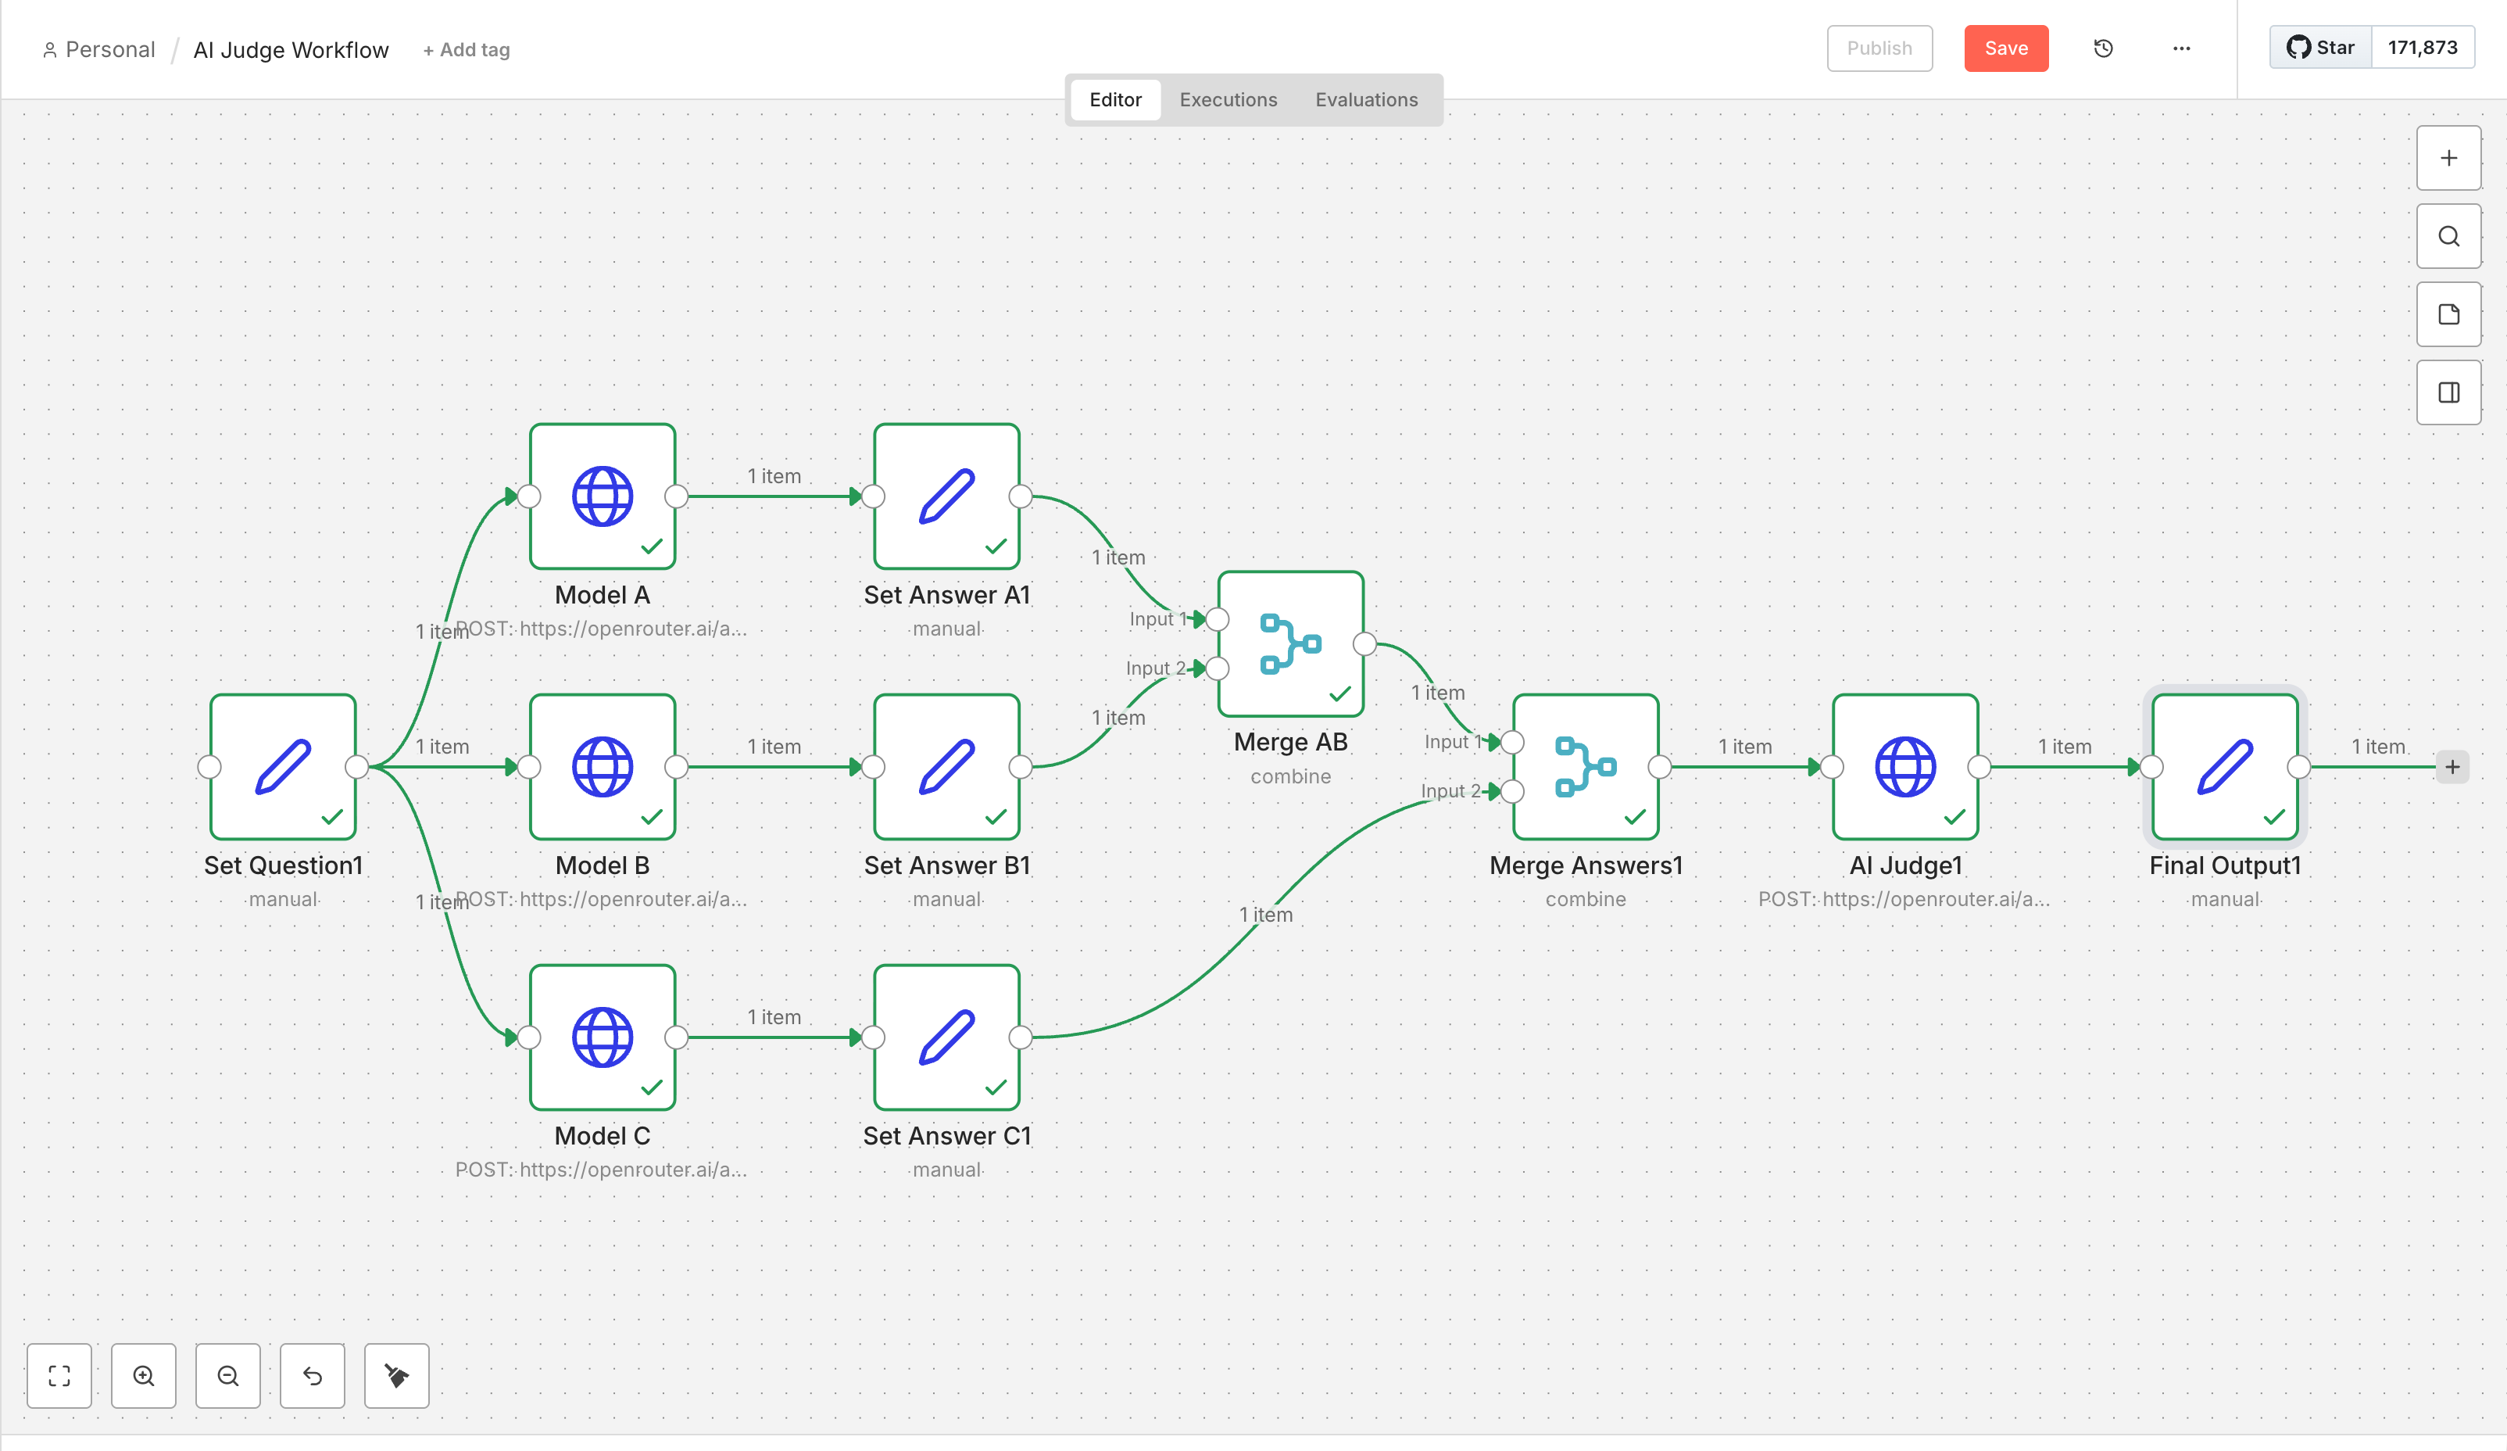
Task: Click the reset zoom arrow icon
Action: (313, 1375)
